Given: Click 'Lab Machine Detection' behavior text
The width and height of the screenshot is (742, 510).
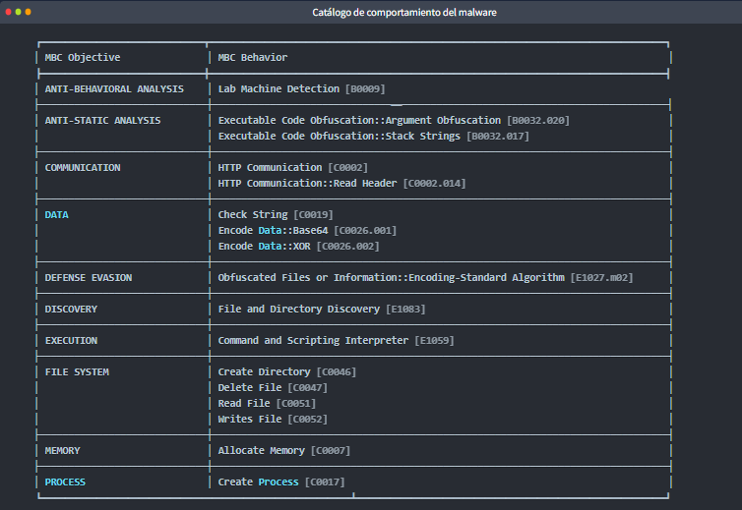Looking at the screenshot, I should pos(278,88).
